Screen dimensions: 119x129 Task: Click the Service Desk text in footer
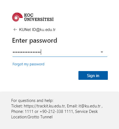click(86, 112)
